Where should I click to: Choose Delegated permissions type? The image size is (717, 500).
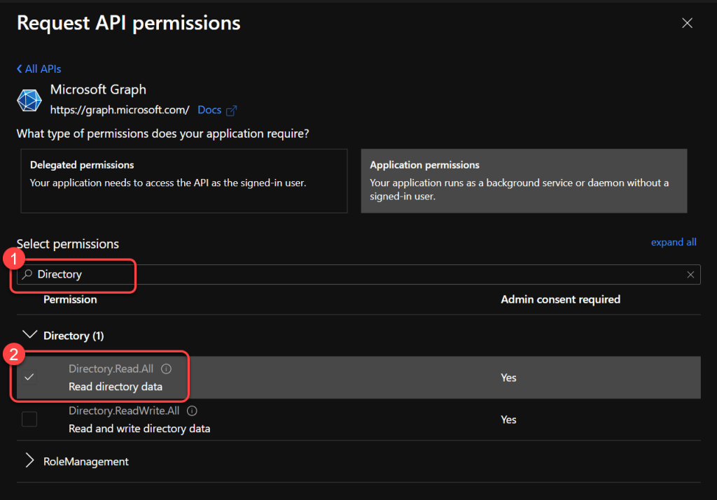coord(183,180)
